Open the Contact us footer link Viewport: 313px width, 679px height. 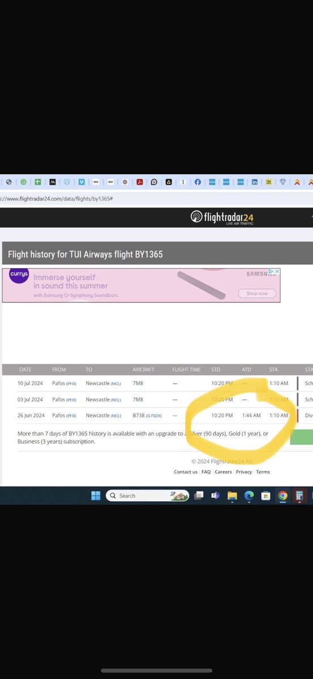[186, 471]
